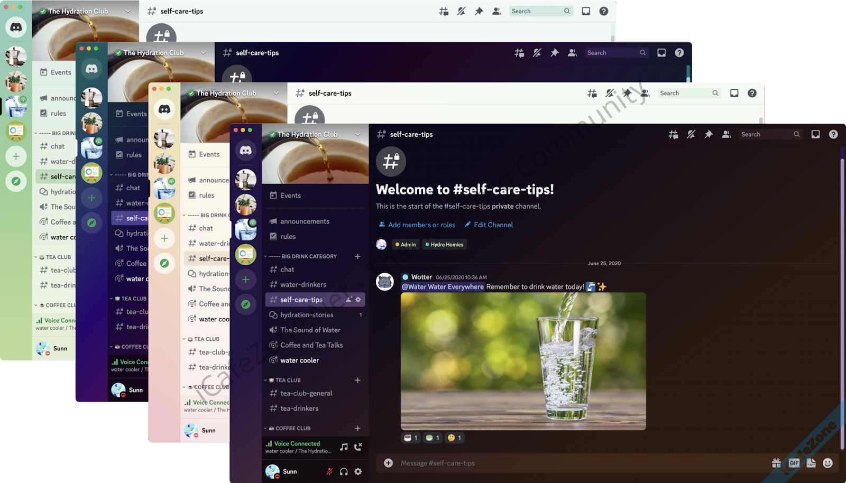The width and height of the screenshot is (846, 483).
Task: Open the inbox icon in the frontmost dark window
Action: point(815,135)
